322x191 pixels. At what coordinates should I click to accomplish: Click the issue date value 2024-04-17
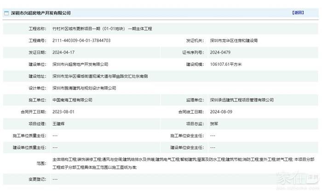coord(63,52)
